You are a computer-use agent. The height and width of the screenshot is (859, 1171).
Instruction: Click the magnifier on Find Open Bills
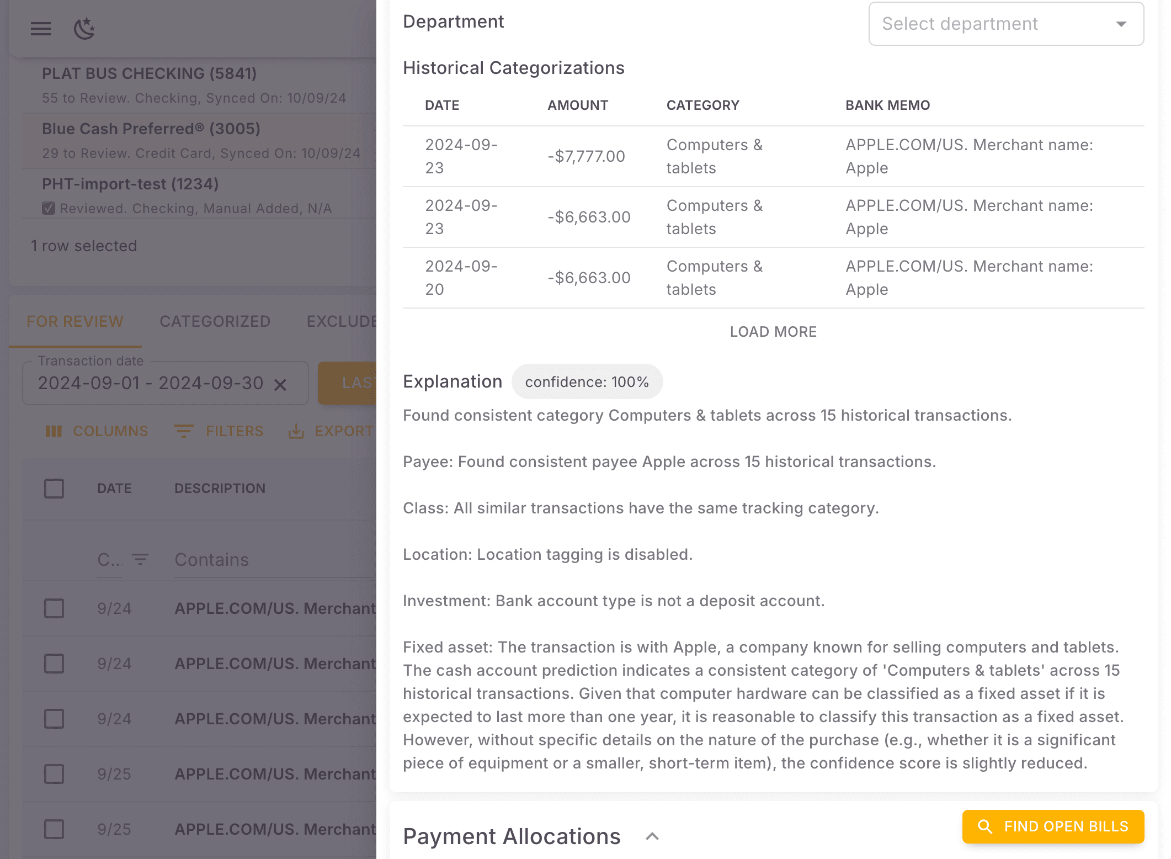pyautogui.click(x=986, y=826)
